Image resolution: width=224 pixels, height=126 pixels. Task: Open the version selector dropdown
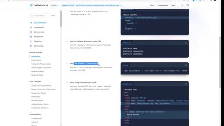[x=54, y=5]
